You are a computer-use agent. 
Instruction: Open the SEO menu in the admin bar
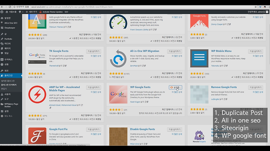pyautogui.click(x=66, y=12)
